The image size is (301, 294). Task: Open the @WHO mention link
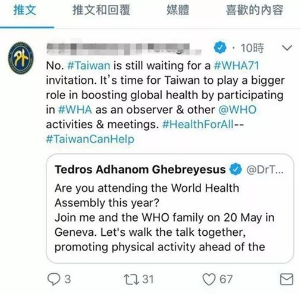[x=237, y=109]
